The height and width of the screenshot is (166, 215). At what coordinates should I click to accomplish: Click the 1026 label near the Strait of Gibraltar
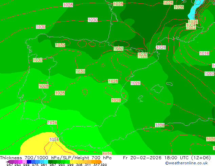coord(52,123)
